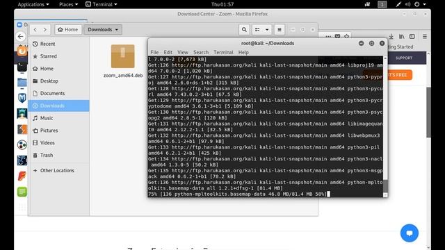Click the orange IT'S FREE button
Image resolution: width=445 pixels, height=250 pixels.
399,75
